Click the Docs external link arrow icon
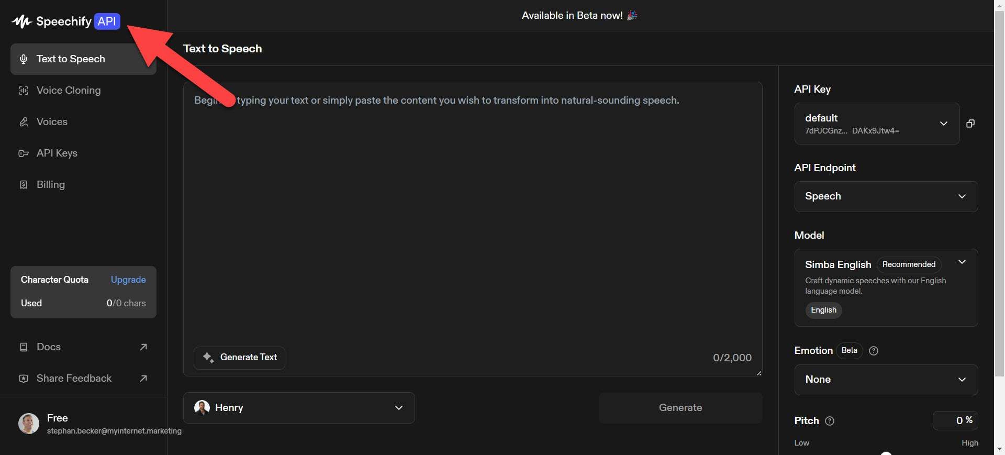Viewport: 1005px width, 455px height. point(143,347)
